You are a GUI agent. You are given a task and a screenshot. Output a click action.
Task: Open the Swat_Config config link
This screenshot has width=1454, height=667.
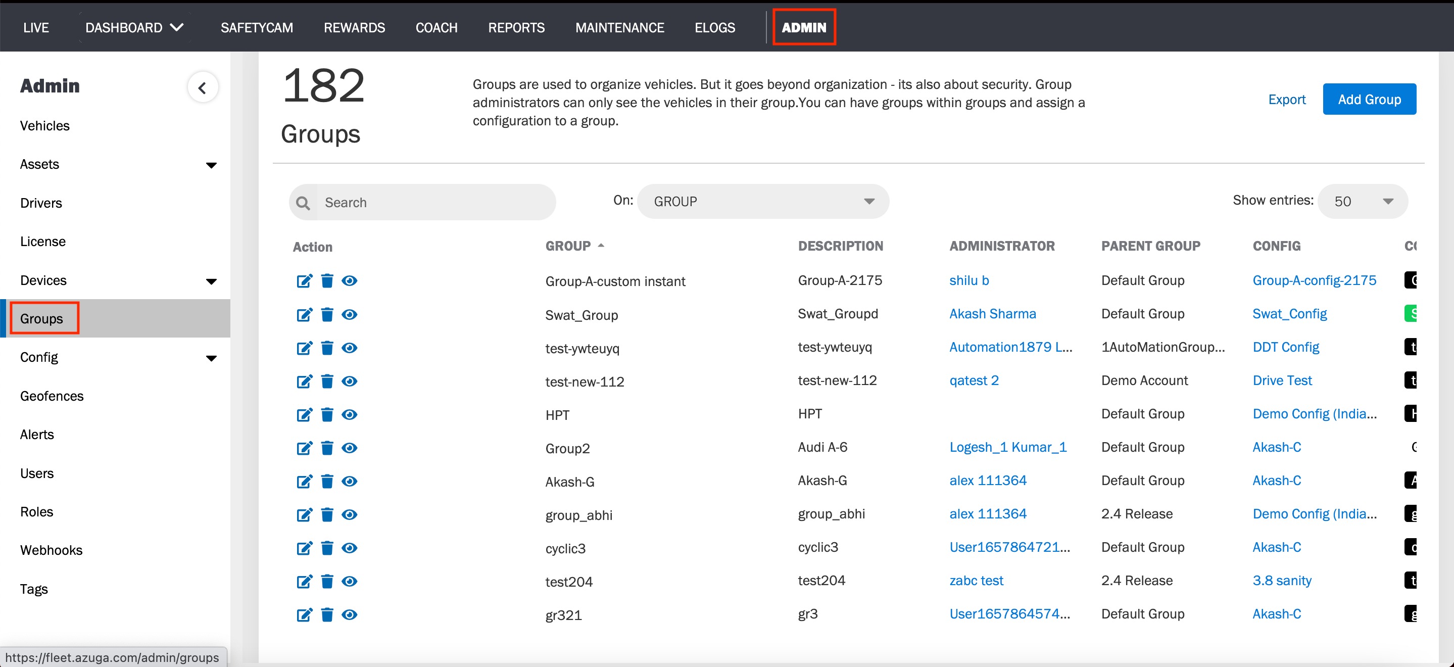point(1289,313)
